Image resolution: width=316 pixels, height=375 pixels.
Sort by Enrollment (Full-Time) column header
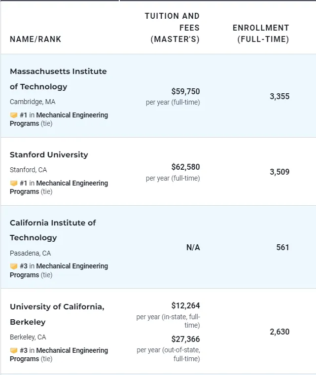pyautogui.click(x=261, y=34)
